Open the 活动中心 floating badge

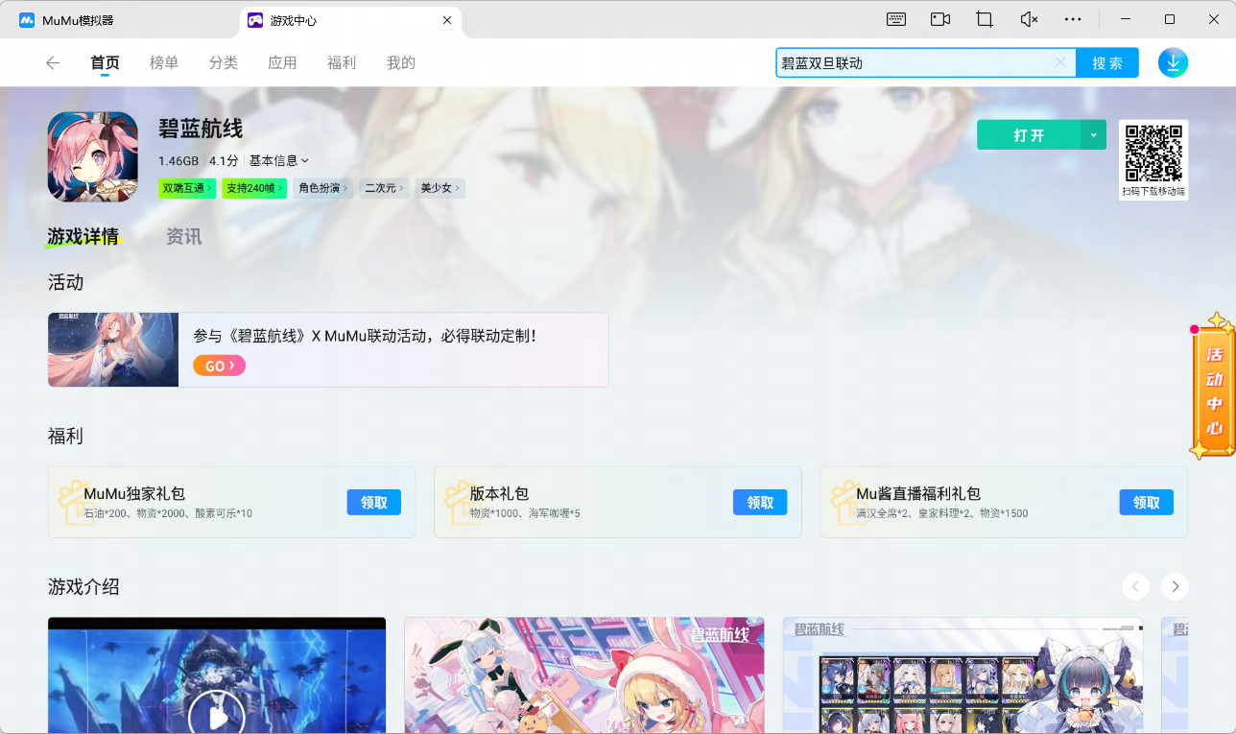coord(1213,386)
